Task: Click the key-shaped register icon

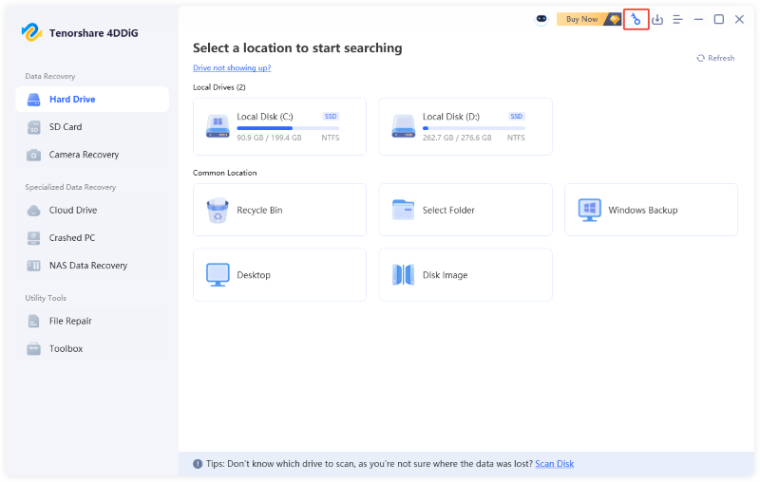Action: 636,19
